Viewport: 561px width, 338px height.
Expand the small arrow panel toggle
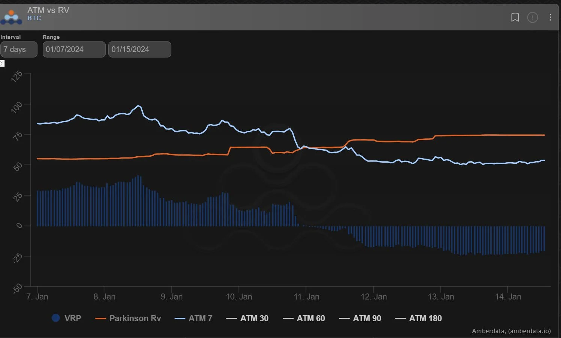2,64
